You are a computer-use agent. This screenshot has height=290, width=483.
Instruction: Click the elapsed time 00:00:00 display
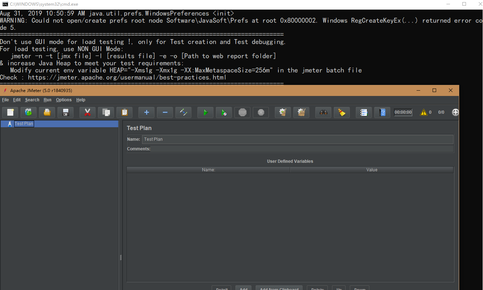click(x=403, y=112)
